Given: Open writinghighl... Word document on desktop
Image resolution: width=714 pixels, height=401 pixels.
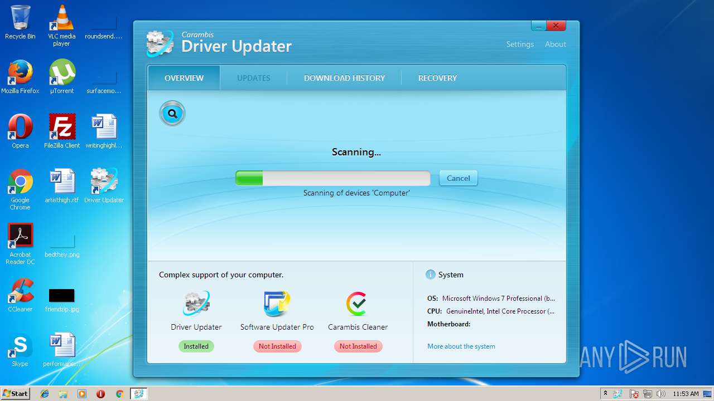Looking at the screenshot, I should click(104, 131).
